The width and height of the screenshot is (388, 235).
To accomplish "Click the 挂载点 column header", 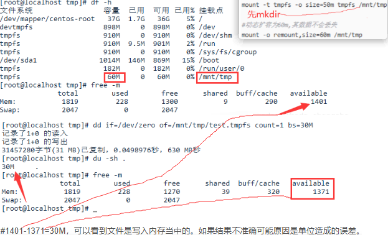I will tap(211, 11).
